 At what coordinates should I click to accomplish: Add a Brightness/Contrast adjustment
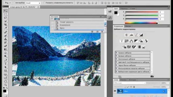pos(127,35)
